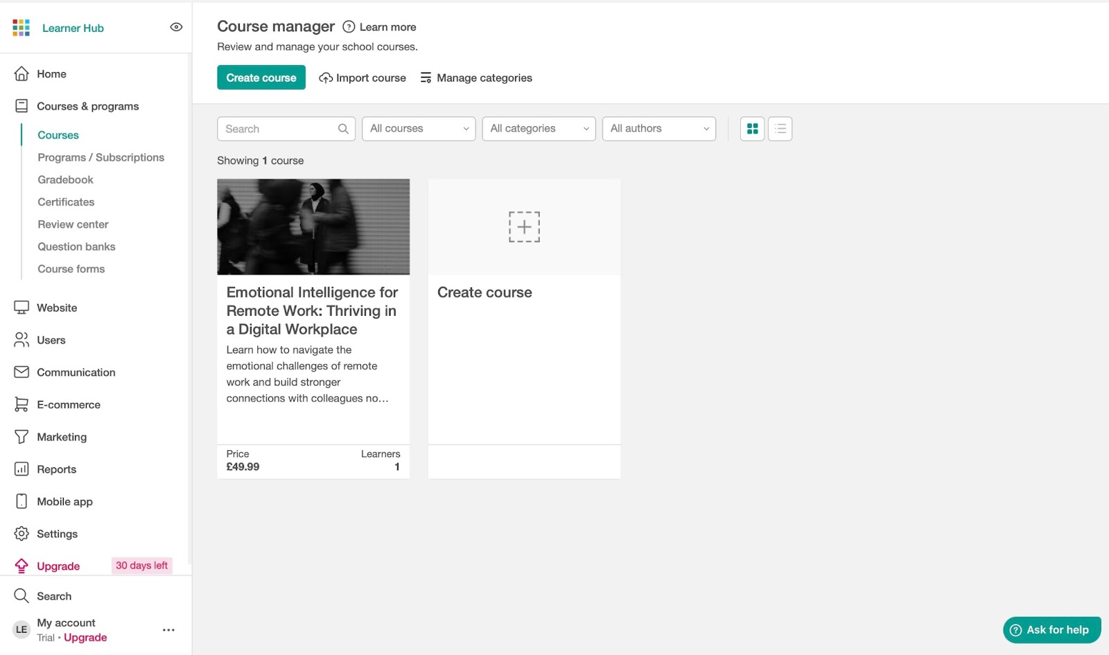Open My account avatar LE
Screen dimensions: 1109x655
(x=21, y=629)
